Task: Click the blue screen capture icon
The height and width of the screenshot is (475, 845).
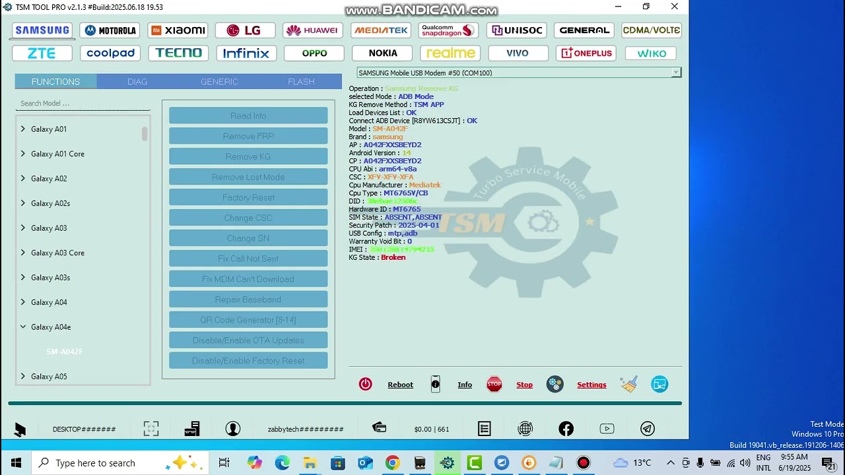Action: 659,385
